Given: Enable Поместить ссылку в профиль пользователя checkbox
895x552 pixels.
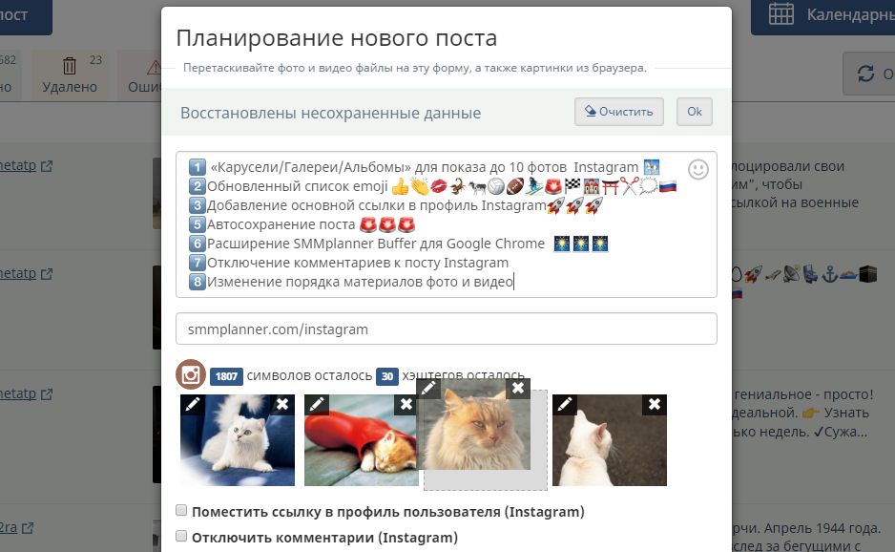Looking at the screenshot, I should (x=179, y=511).
